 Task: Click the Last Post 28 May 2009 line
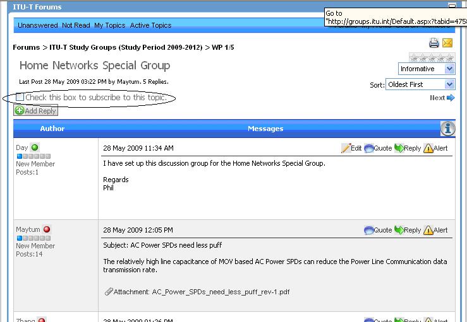pos(94,82)
